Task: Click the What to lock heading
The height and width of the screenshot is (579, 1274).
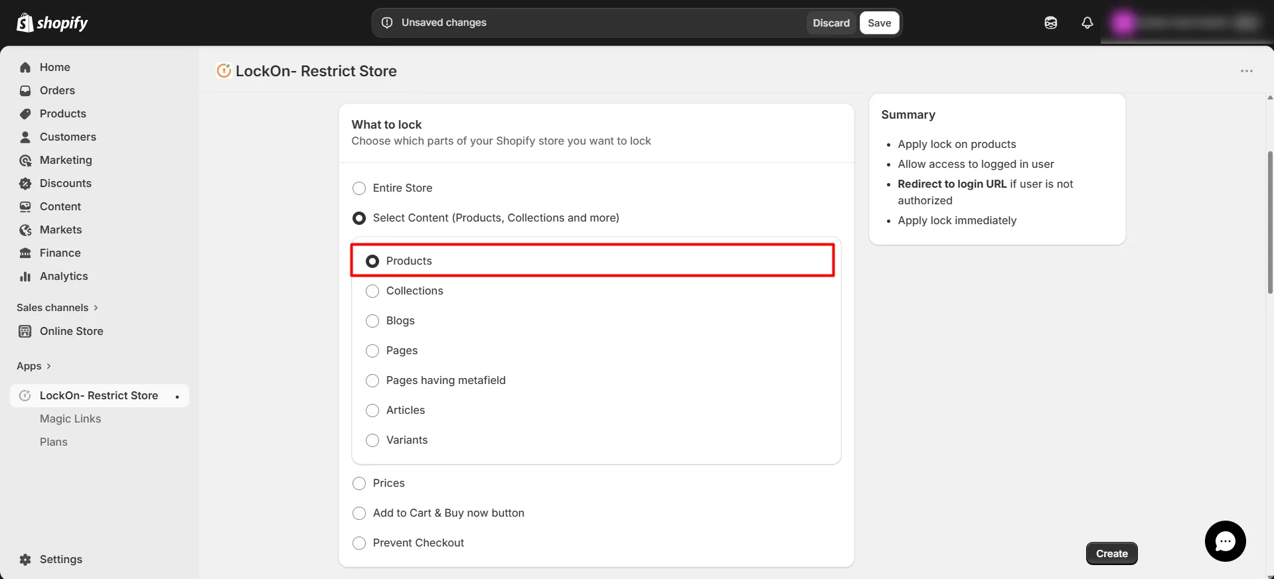Action: 386,125
